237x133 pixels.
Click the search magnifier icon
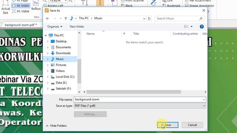(x=201, y=18)
